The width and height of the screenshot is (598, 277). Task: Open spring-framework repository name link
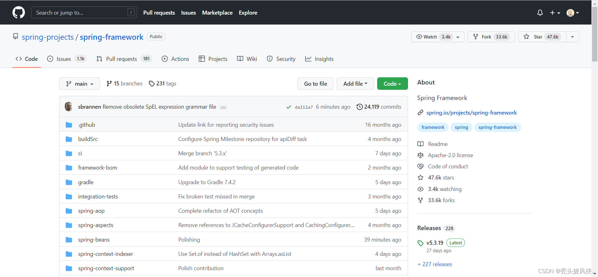[x=112, y=37]
